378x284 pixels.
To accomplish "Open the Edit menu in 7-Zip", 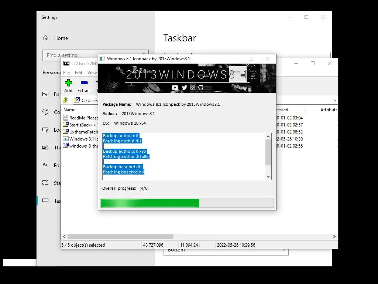I will pos(79,73).
